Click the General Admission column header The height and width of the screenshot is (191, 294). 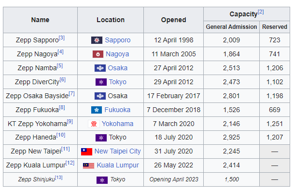click(231, 27)
